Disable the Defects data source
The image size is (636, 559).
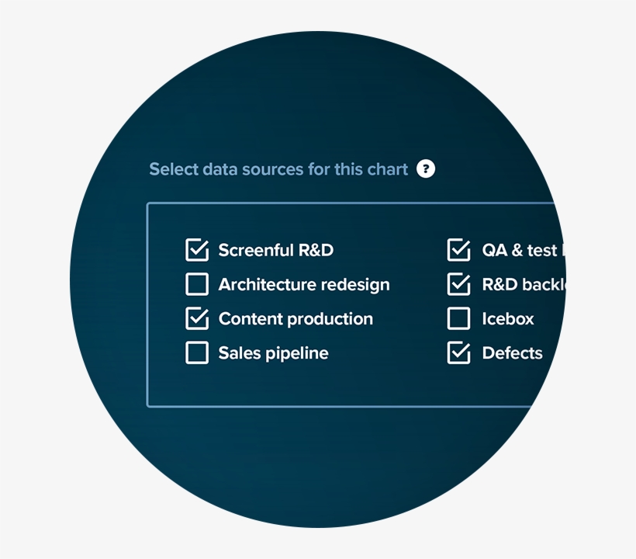[458, 353]
